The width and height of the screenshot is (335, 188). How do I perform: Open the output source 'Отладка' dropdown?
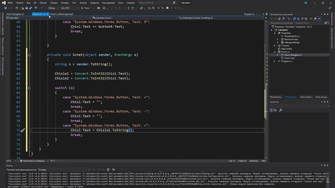tap(64, 170)
